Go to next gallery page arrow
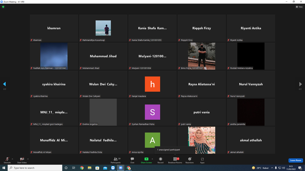Screen dimensions: 305x171 (300, 84)
